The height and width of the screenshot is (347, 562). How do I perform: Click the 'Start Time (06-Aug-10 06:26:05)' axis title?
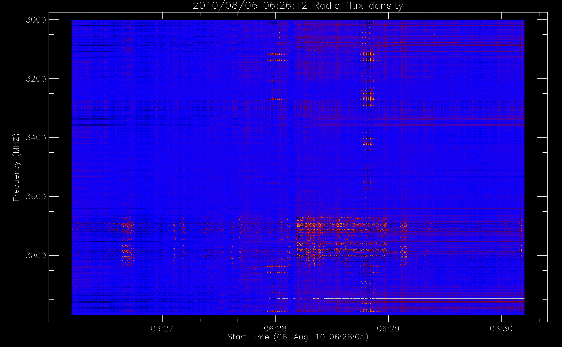(x=298, y=337)
